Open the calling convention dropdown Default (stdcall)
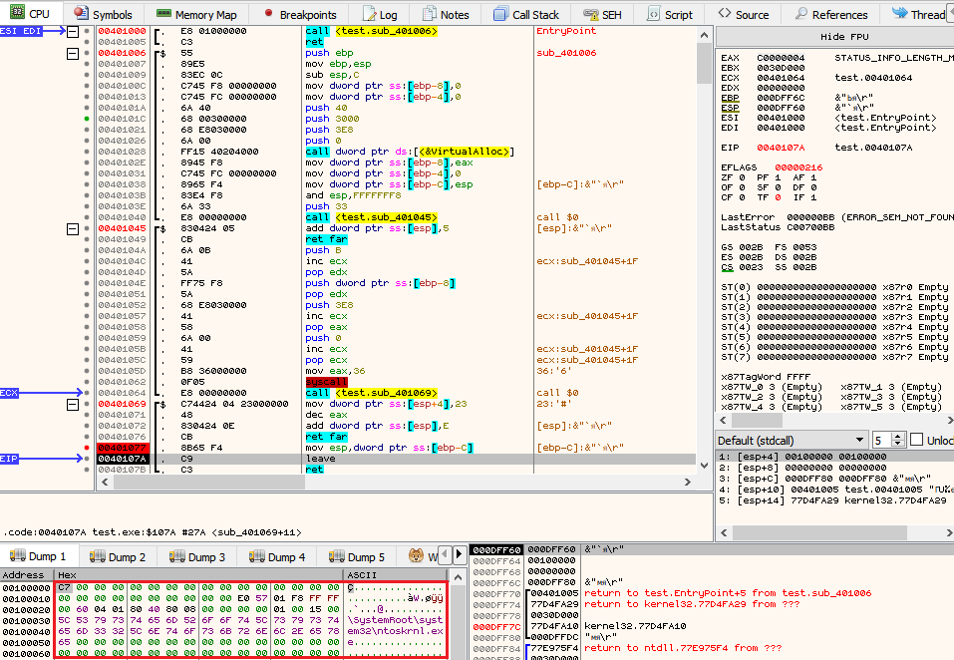The image size is (954, 660). (792, 440)
